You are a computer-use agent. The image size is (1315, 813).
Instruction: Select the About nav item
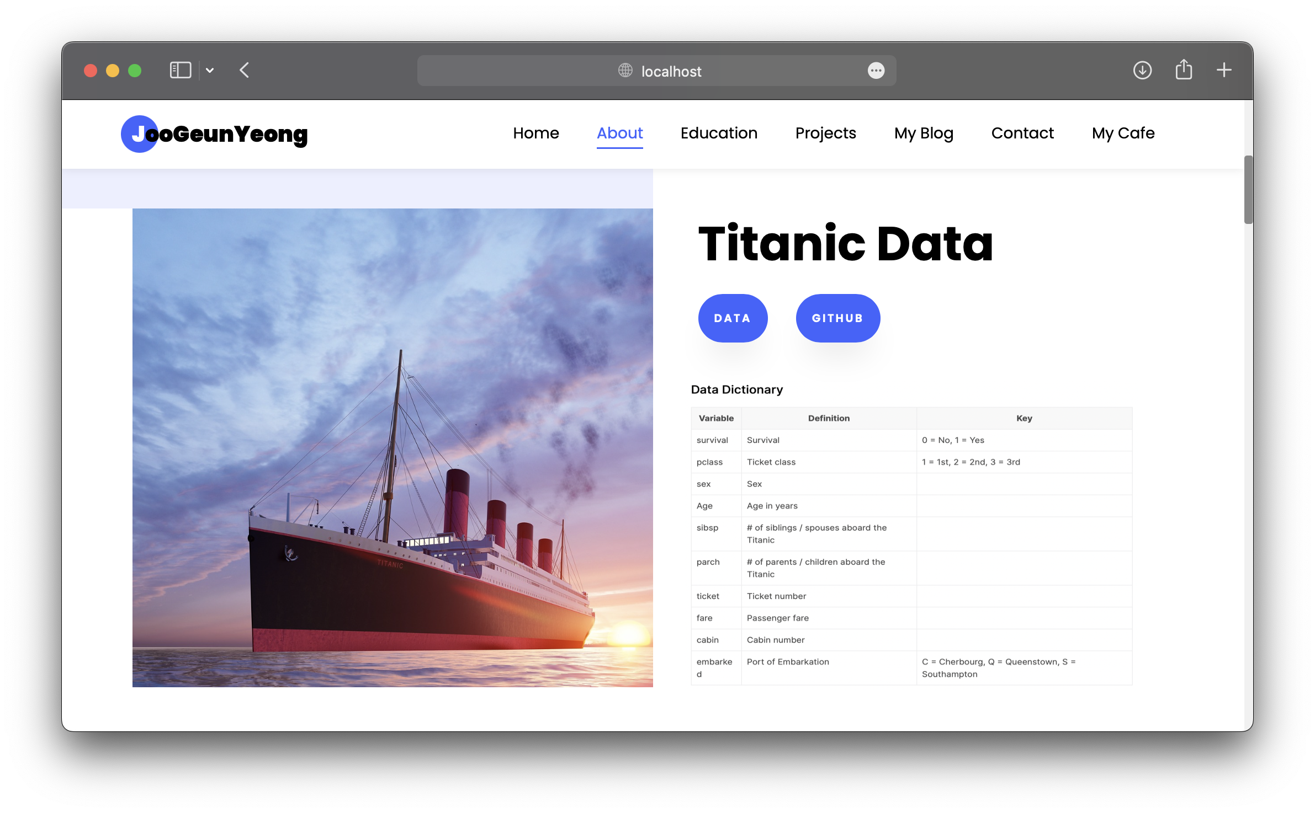(619, 133)
